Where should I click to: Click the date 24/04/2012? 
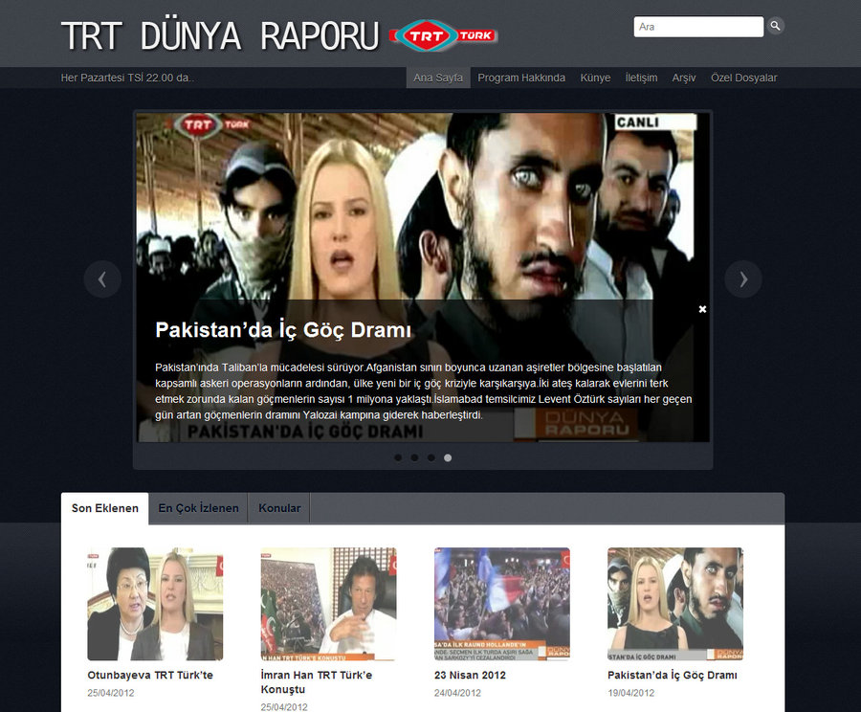457,693
